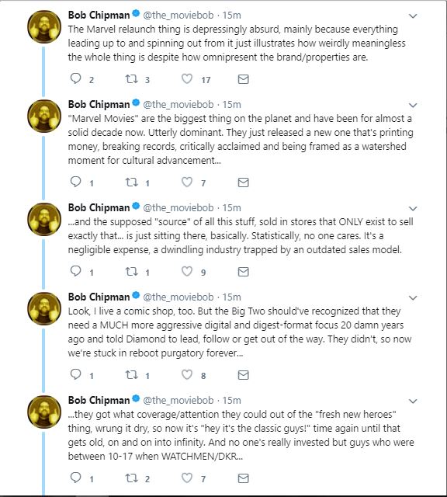Message the "comic shop" tweet via envelope icon
Image resolution: width=447 pixels, height=497 pixels.
[244, 375]
